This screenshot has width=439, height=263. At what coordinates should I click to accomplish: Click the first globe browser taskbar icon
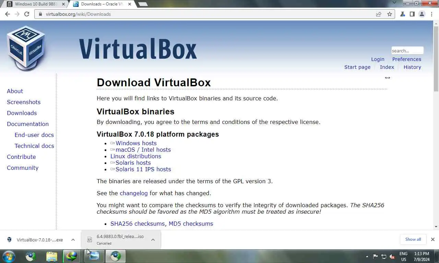pyautogui.click(x=31, y=256)
